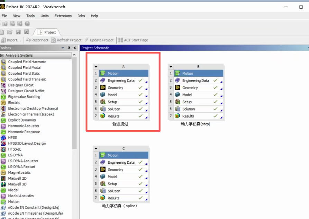Open the File menu
Screen dimensions: 309x219
coord(4,16)
